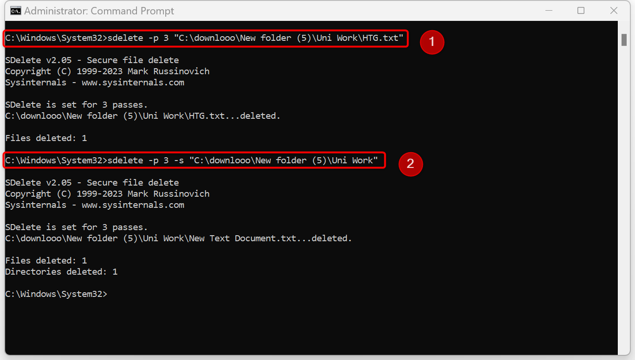Click the scrollbar thumb at top right
Screen dimensions: 635x360
624,40
